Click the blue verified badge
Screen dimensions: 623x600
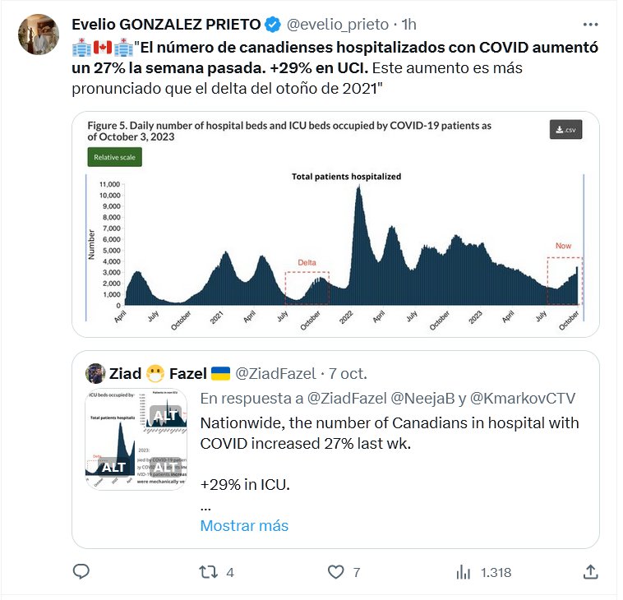[277, 25]
